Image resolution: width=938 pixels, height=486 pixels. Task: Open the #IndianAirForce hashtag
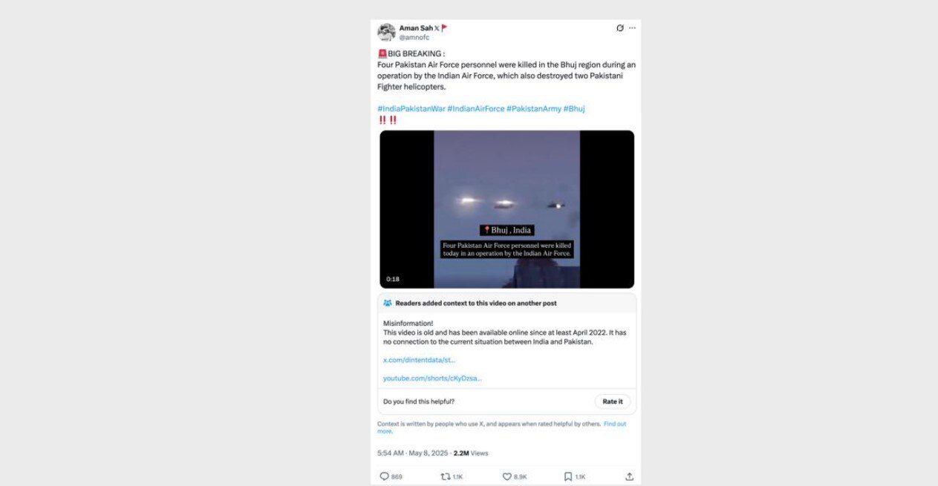click(x=476, y=108)
